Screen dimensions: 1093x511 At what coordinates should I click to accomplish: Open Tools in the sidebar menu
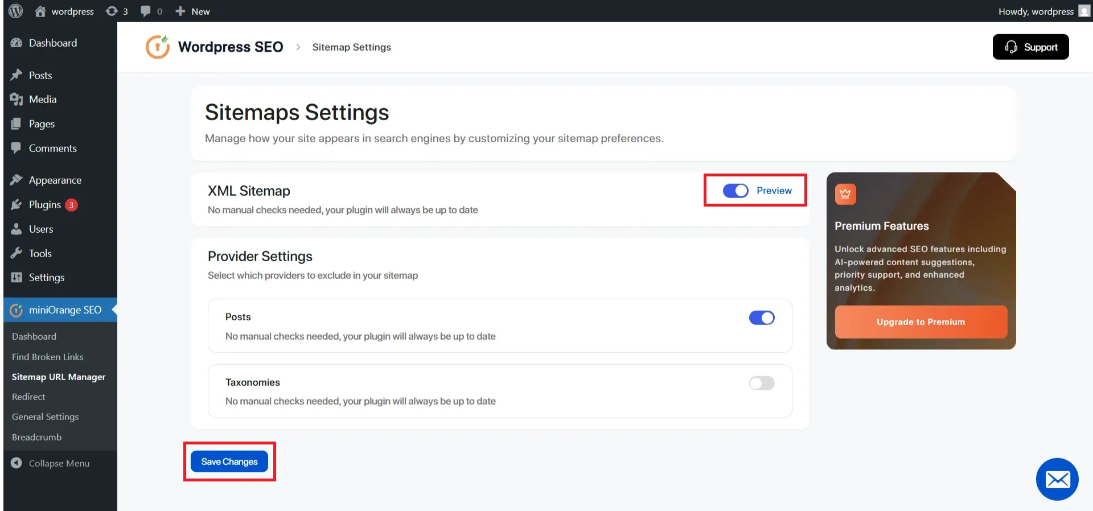40,253
